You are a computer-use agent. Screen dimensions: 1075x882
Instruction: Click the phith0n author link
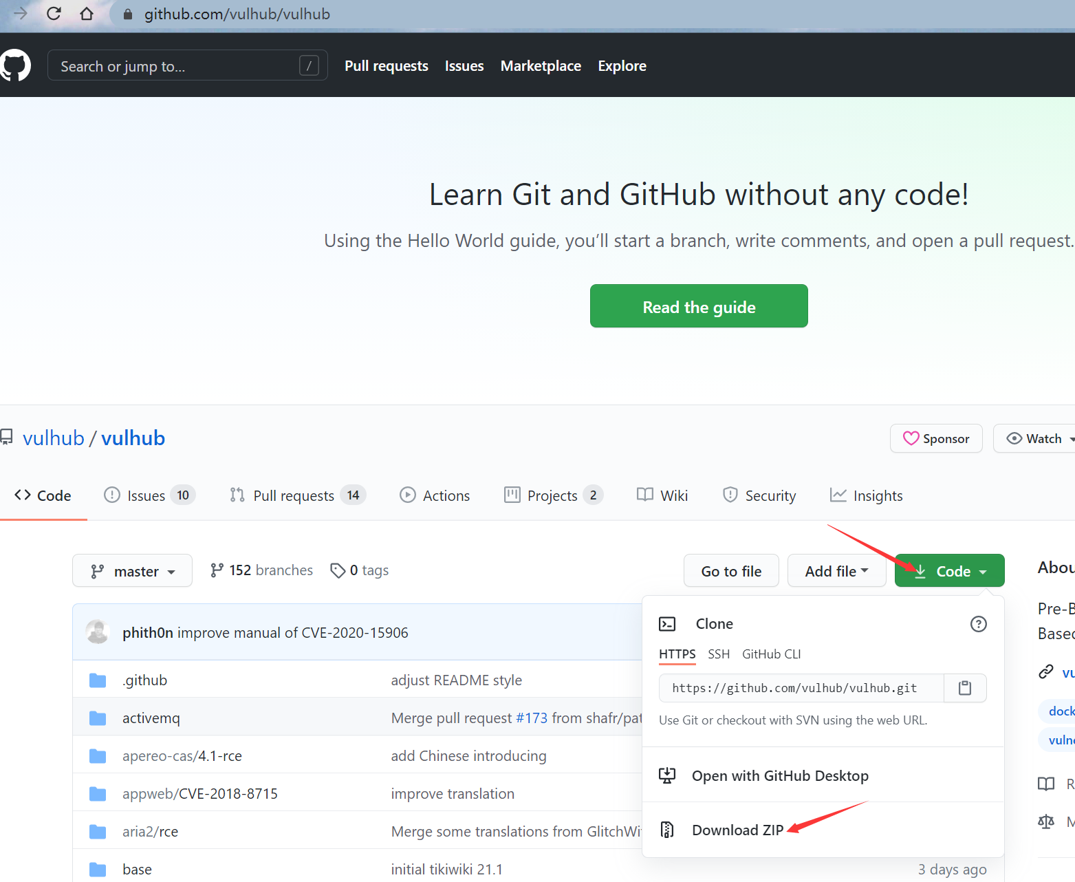click(148, 632)
